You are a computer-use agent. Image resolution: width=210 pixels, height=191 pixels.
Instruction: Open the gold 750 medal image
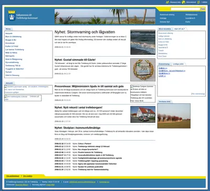143,70
